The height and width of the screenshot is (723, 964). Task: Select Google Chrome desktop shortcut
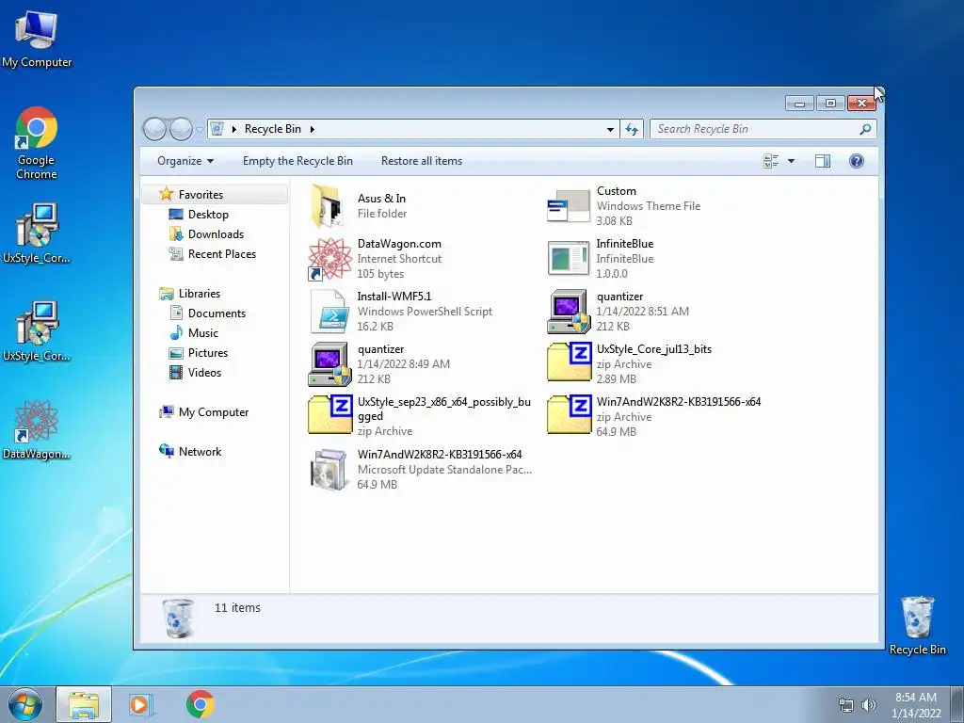[x=37, y=143]
